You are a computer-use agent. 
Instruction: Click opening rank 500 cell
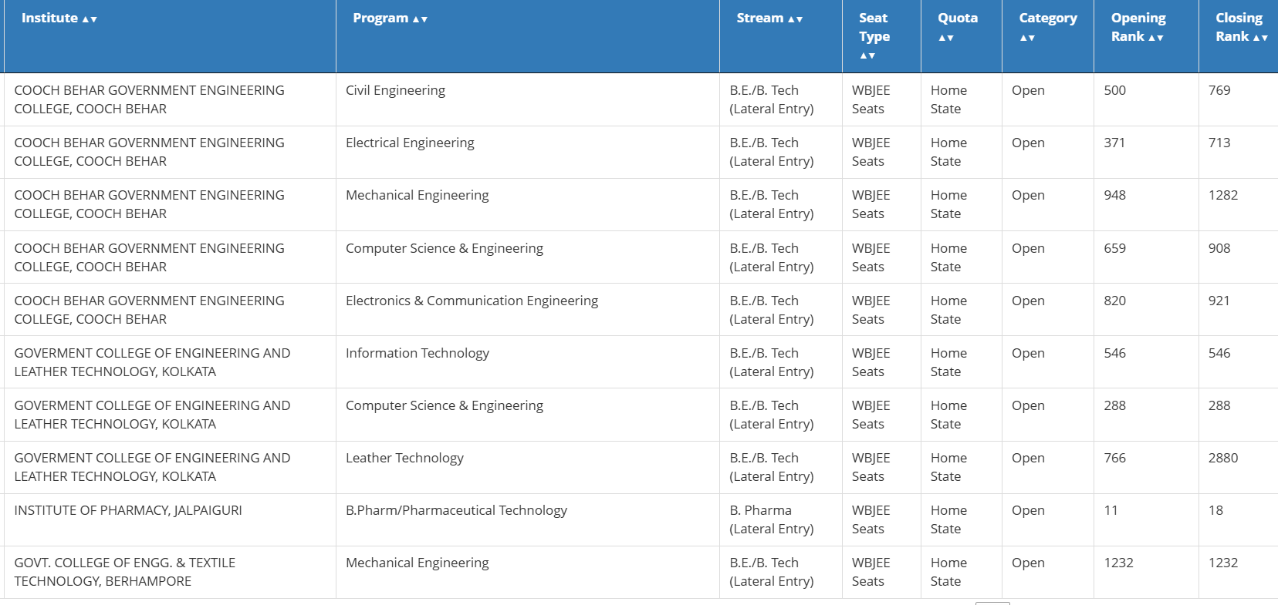(x=1146, y=99)
